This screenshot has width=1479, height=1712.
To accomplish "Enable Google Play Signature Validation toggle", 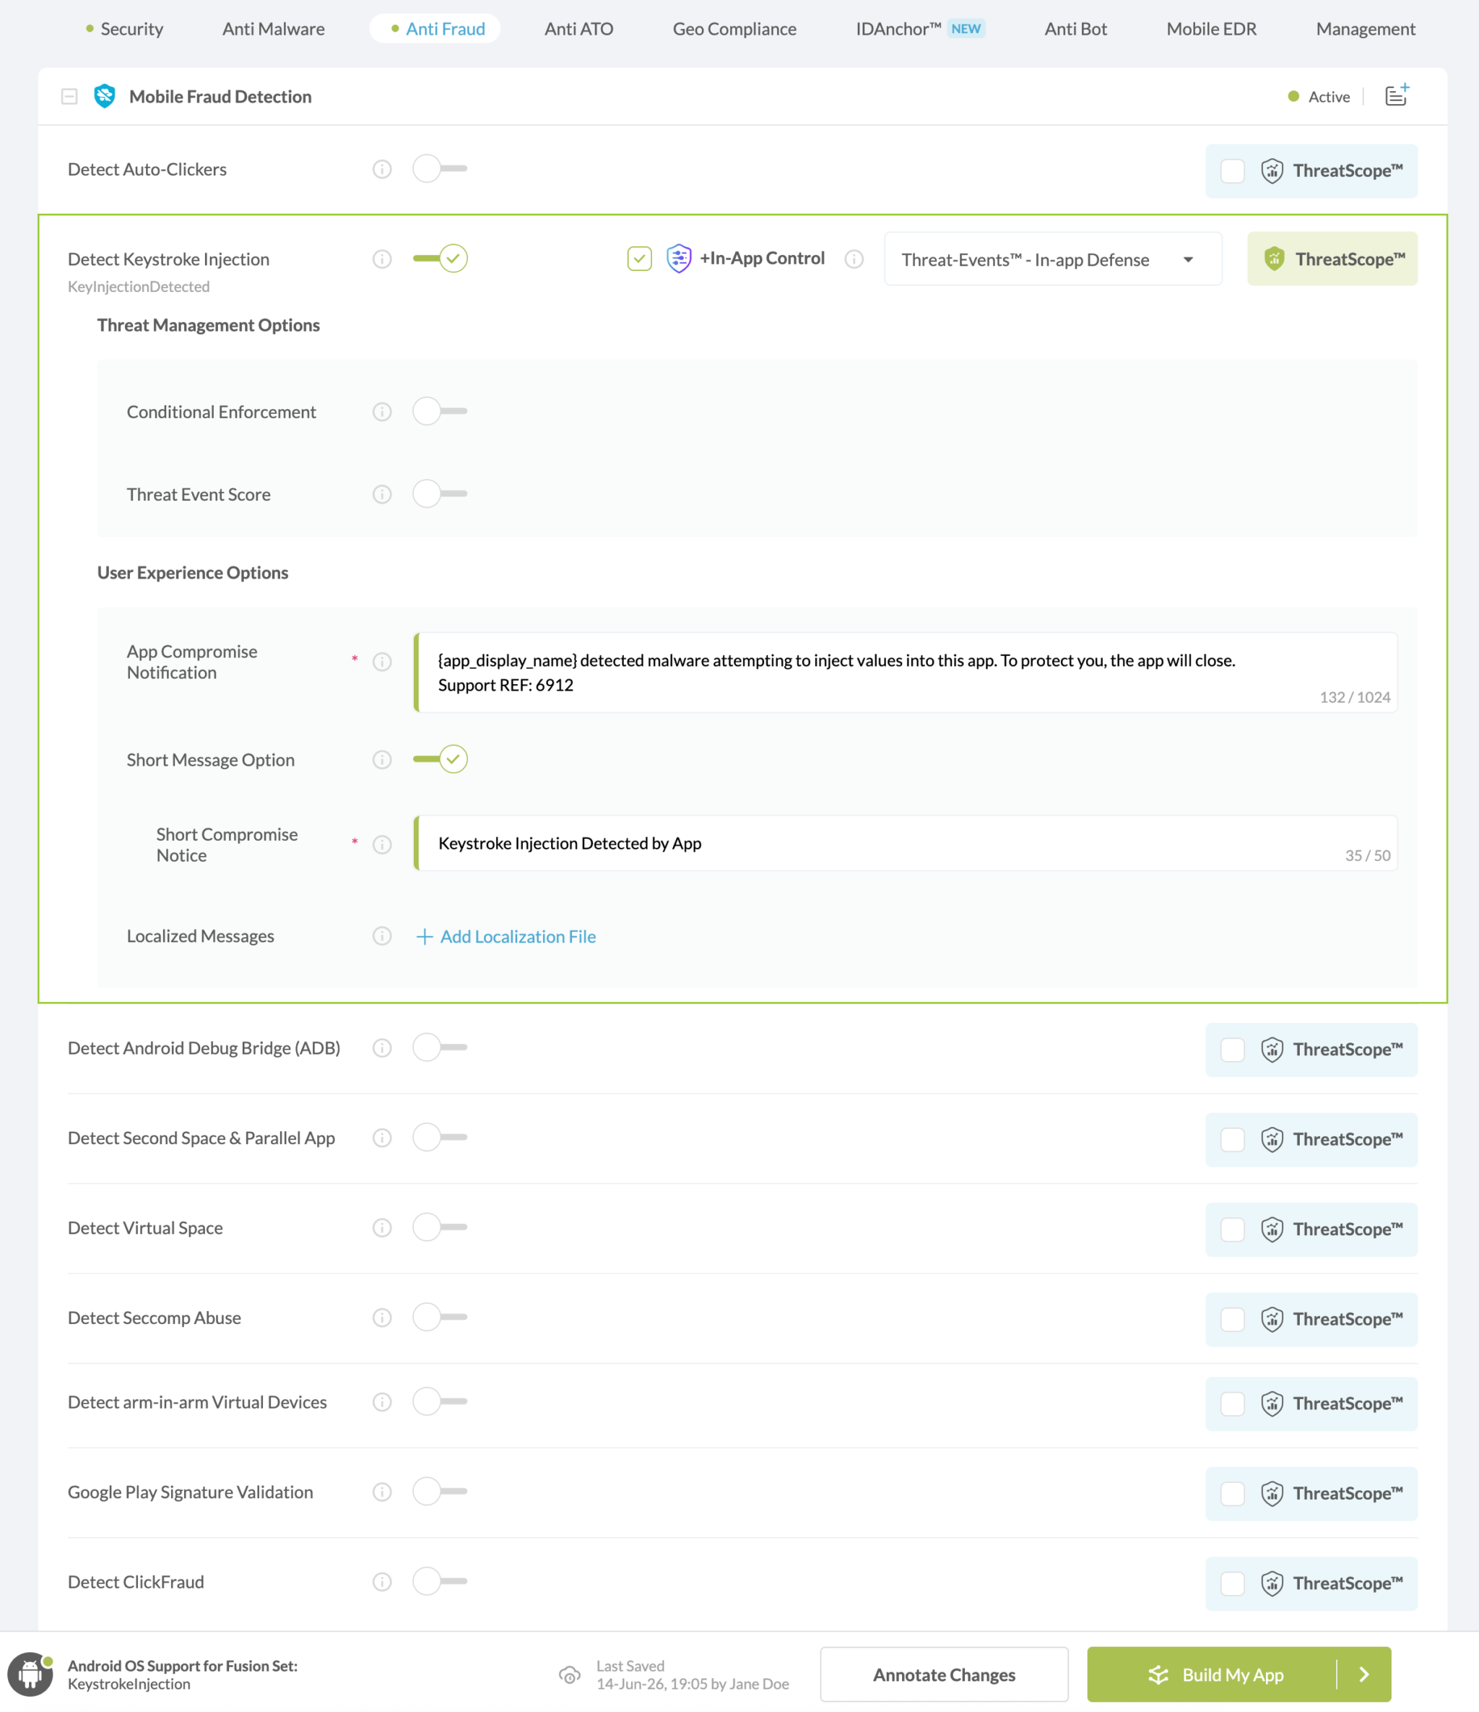I will coord(441,1492).
